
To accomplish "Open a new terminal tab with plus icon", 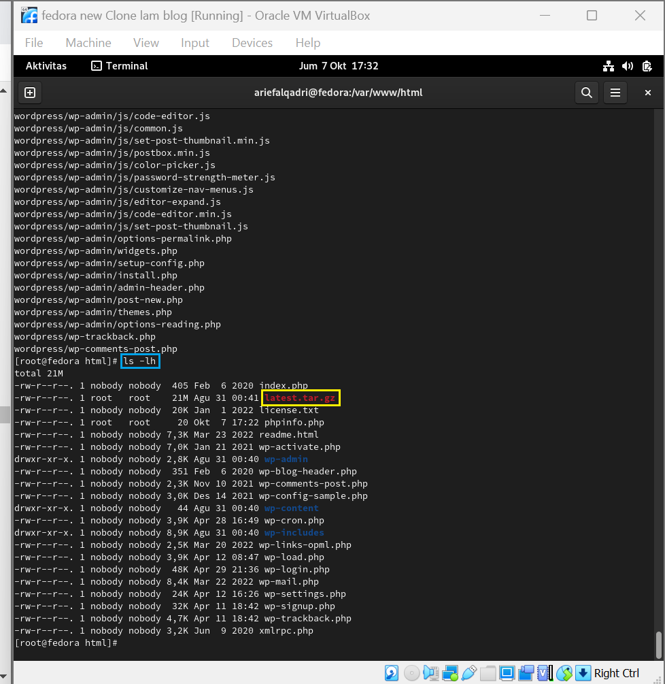I will [x=30, y=93].
